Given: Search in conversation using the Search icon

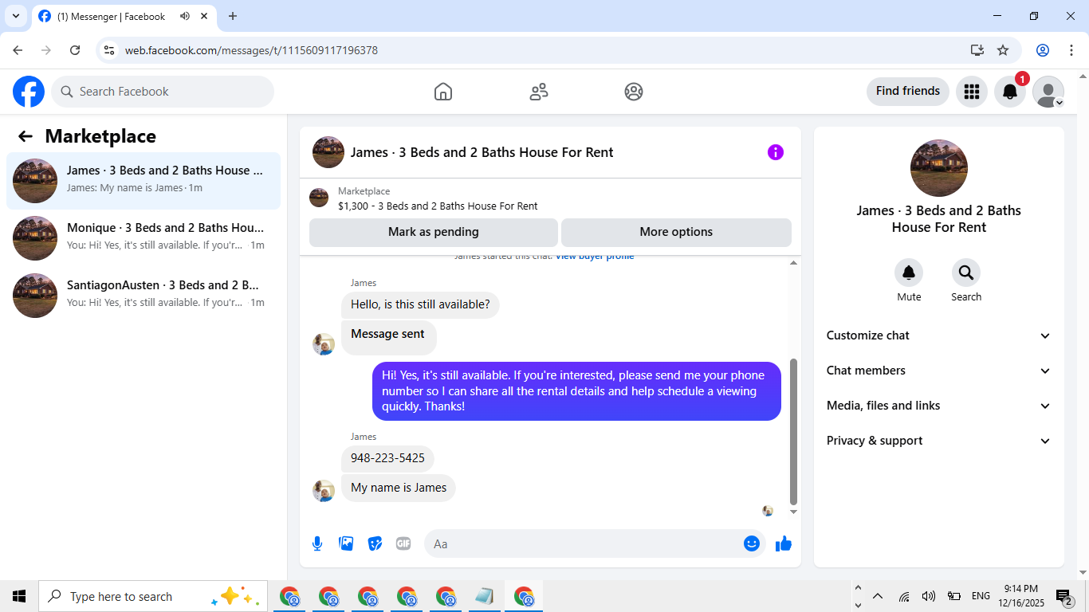Looking at the screenshot, I should [966, 273].
